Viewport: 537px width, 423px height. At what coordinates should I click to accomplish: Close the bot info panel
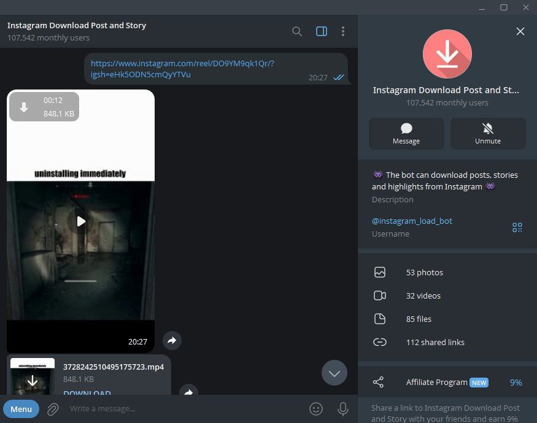(x=520, y=31)
